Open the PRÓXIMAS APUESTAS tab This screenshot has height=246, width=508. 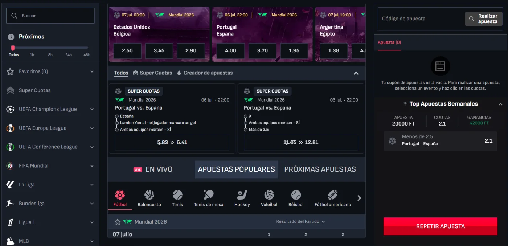point(320,169)
